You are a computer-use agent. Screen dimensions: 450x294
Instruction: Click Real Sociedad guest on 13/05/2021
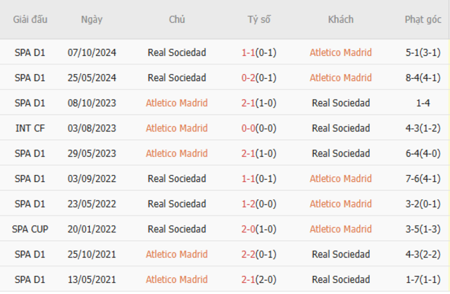[341, 279]
